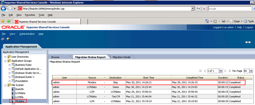Image resolution: width=255 pixels, height=105 pixels.
Task: Expand the Default Application Gr... node
Action: pyautogui.click(x=10, y=69)
